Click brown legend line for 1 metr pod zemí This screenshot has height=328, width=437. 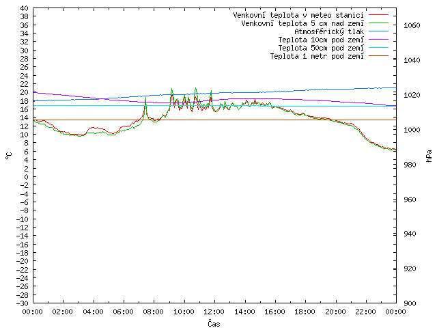point(378,56)
